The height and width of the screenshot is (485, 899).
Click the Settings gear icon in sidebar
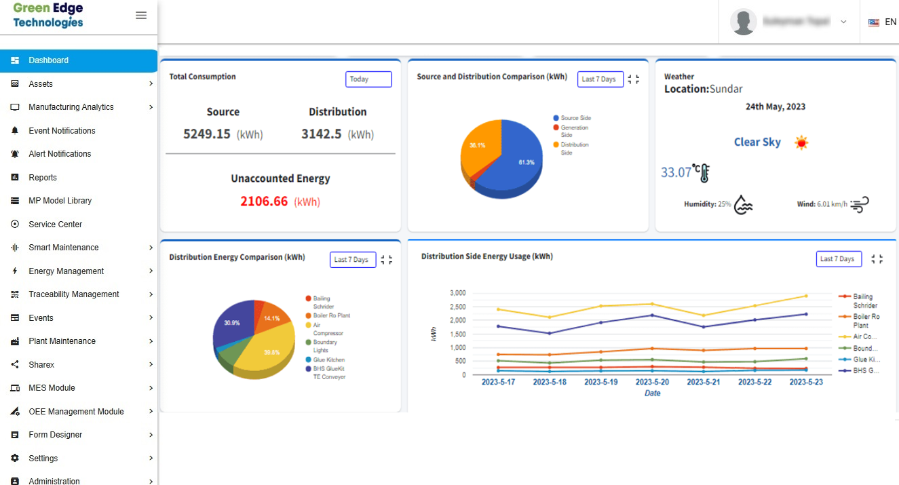click(15, 459)
